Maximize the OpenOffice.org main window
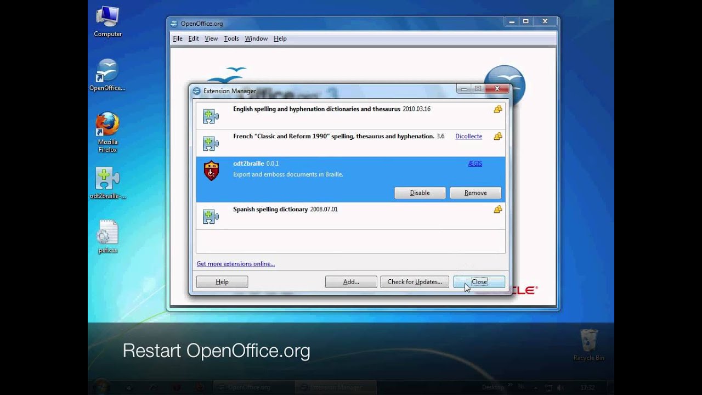 coord(525,21)
